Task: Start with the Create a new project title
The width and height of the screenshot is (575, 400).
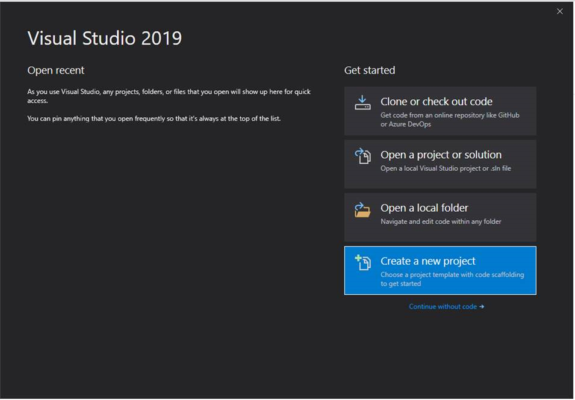Action: (428, 261)
